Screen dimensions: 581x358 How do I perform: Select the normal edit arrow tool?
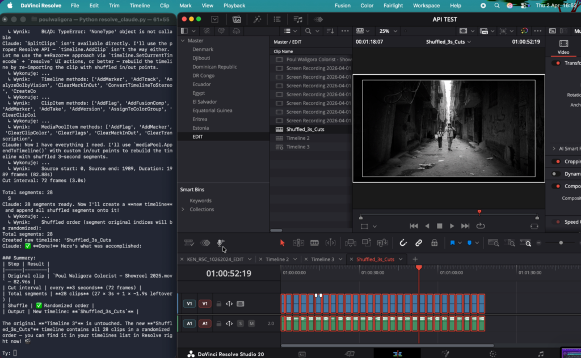tap(282, 244)
